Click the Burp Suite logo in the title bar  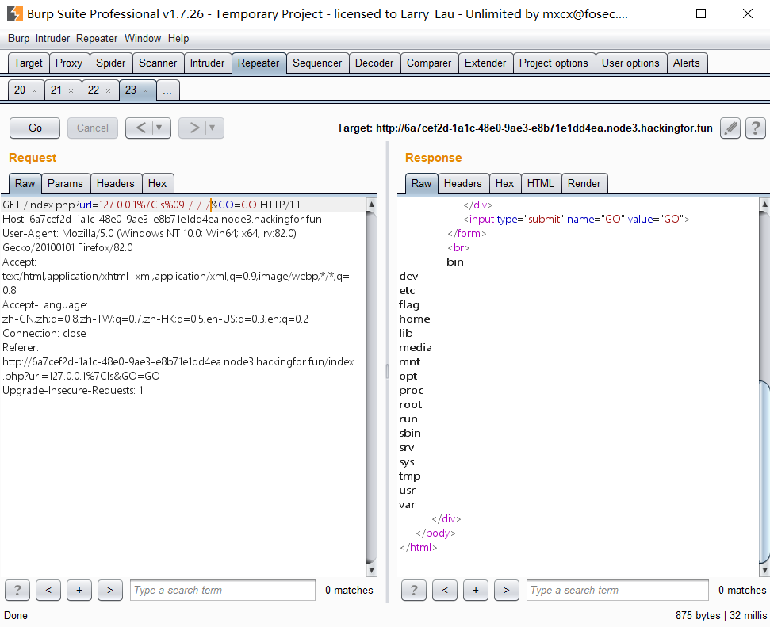pos(15,13)
